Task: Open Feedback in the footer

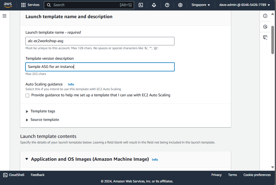Action: click(37, 175)
